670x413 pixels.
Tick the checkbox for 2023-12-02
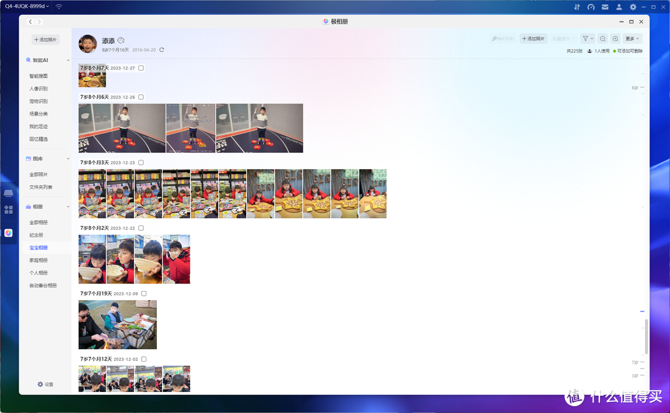point(144,359)
